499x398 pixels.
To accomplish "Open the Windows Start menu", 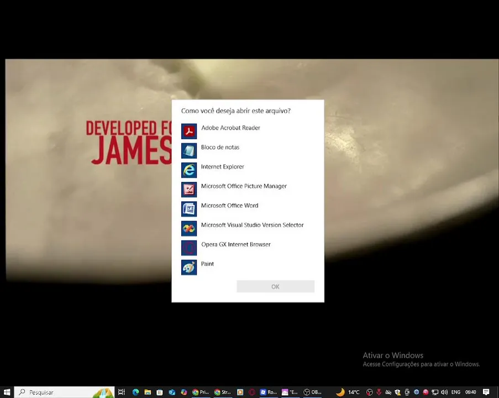I will pos(7,392).
